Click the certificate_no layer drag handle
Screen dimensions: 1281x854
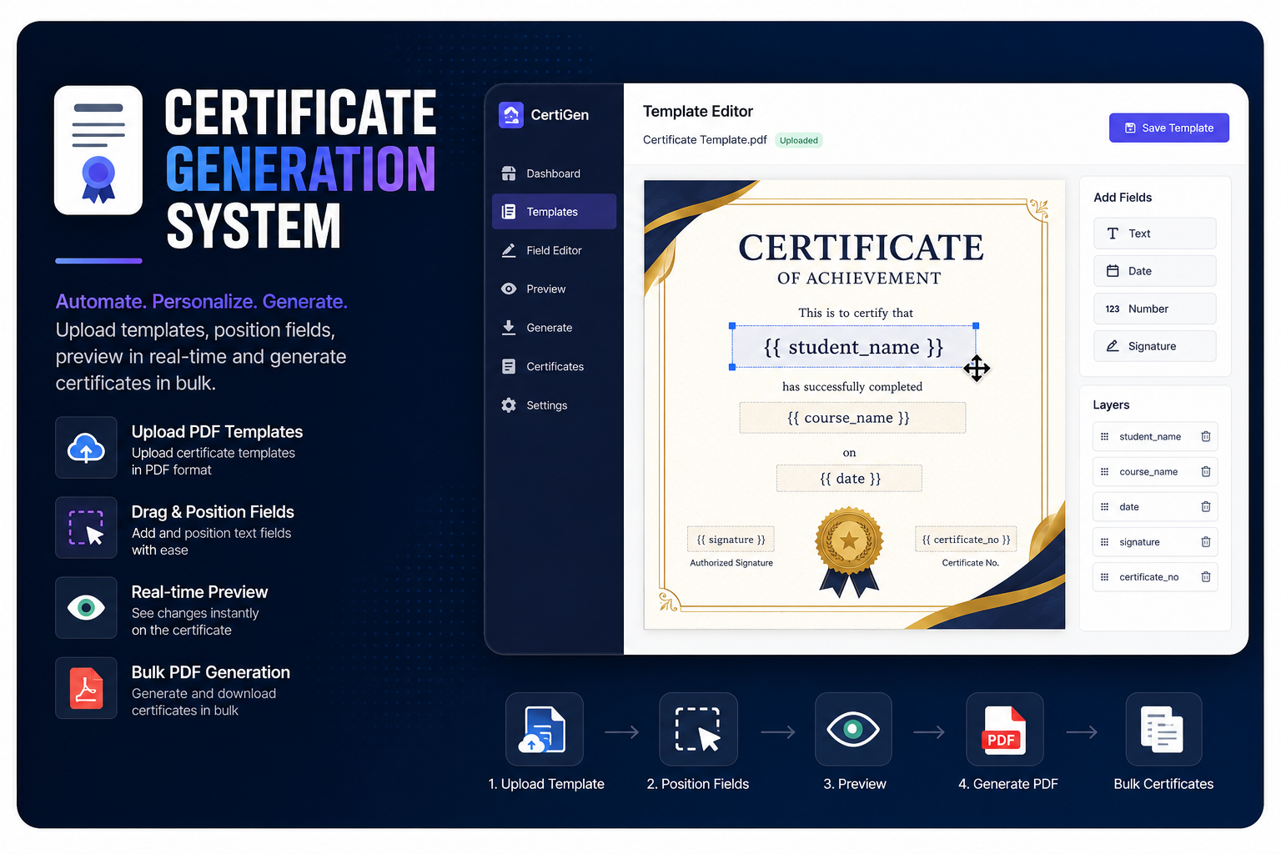click(x=1104, y=576)
